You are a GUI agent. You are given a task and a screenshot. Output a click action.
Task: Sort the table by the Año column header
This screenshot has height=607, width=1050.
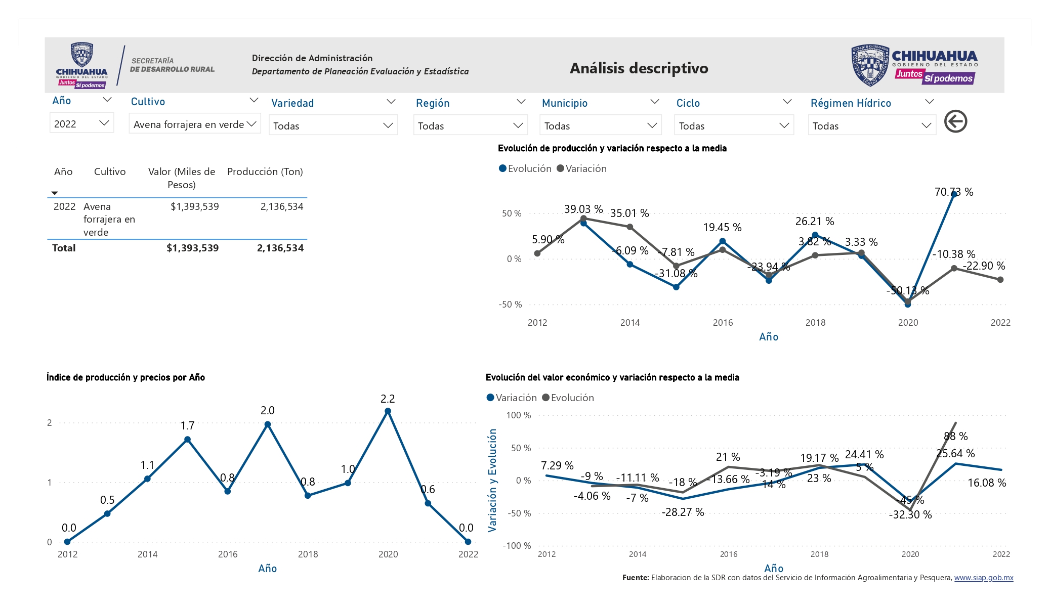63,171
